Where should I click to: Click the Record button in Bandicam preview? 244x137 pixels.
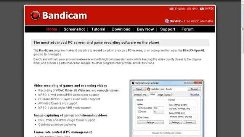(x=194, y=89)
